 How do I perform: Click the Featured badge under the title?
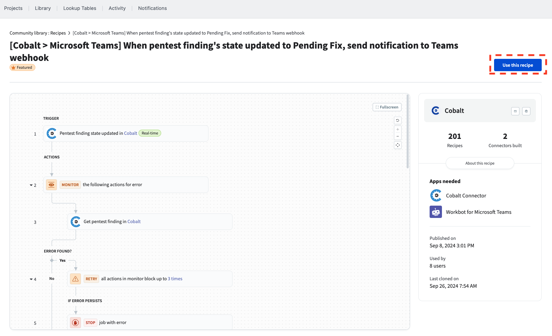tap(22, 67)
